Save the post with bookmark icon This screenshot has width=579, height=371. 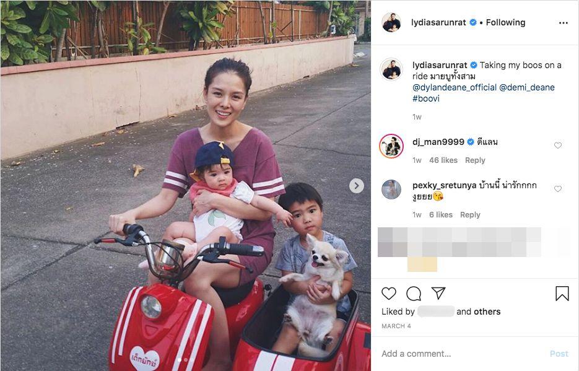pos(562,294)
